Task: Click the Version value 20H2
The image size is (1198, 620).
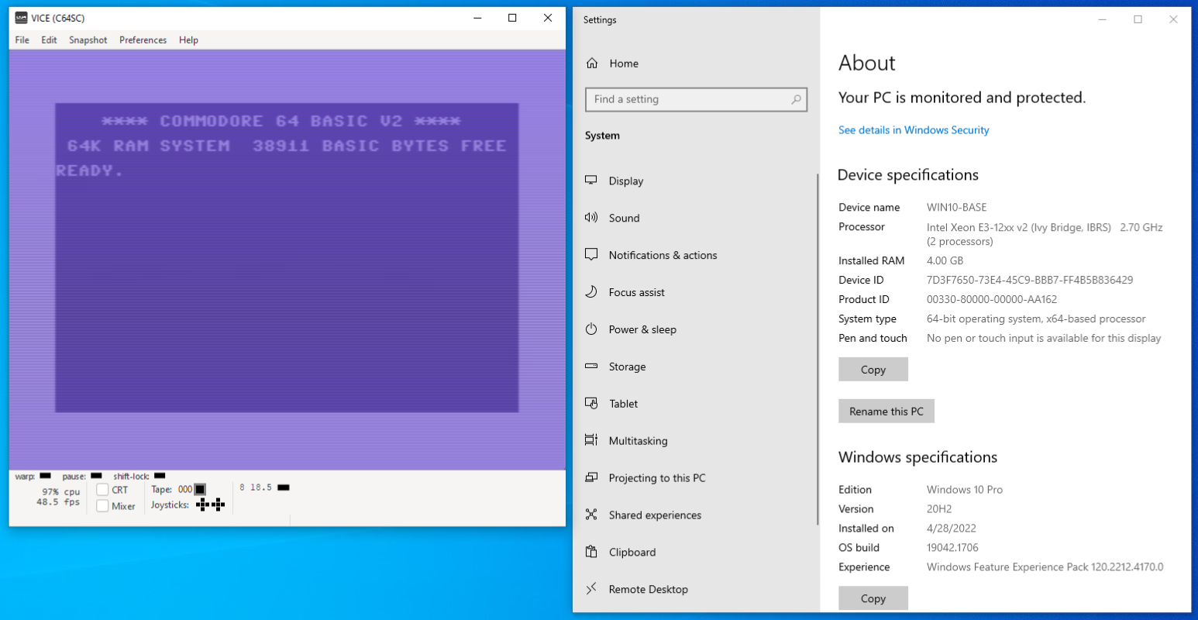Action: click(939, 508)
